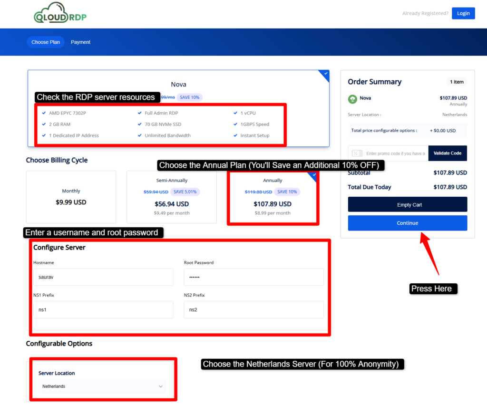The height and width of the screenshot is (404, 487).
Task: Click the $9.49 per month text
Action: [172, 213]
